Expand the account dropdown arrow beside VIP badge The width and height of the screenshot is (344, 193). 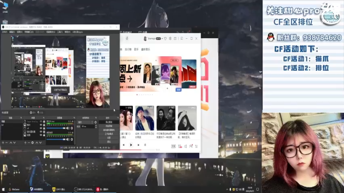162,39
